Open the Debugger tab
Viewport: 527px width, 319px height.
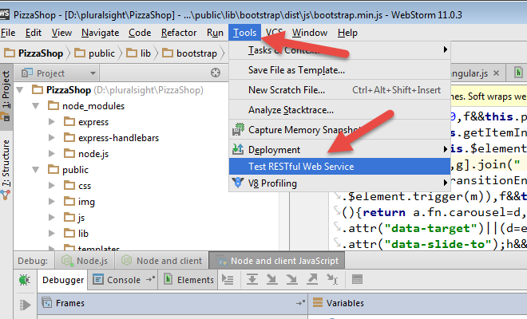(62, 280)
